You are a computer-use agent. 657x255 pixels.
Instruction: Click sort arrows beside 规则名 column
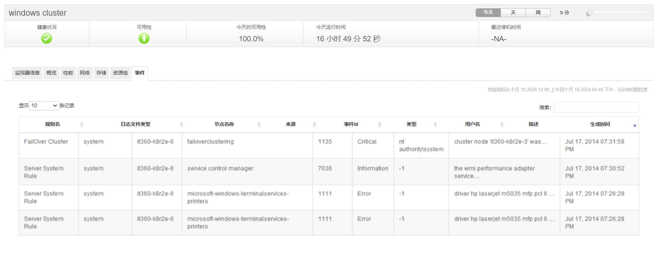[82, 124]
